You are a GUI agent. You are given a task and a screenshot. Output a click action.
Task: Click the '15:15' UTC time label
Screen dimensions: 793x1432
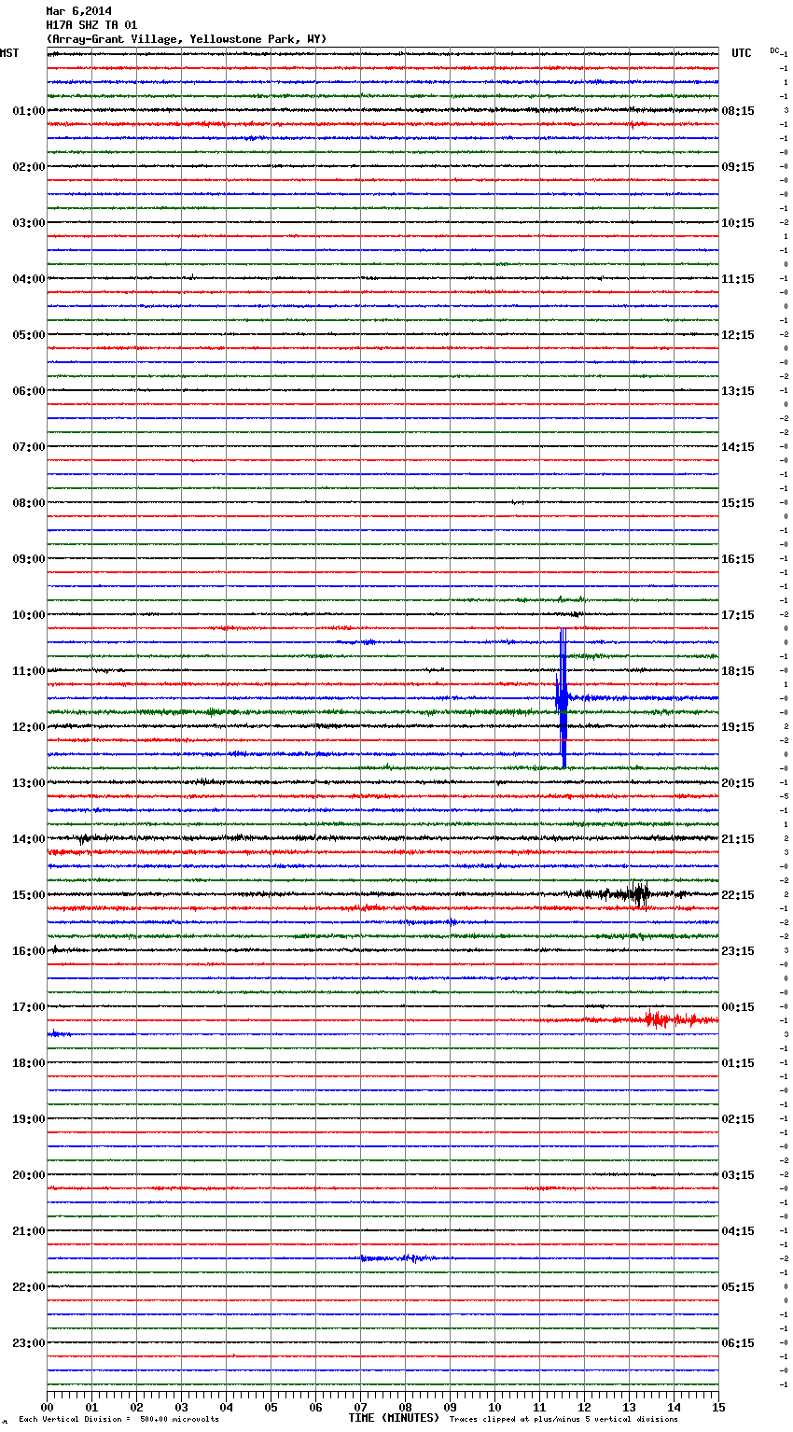point(738,503)
